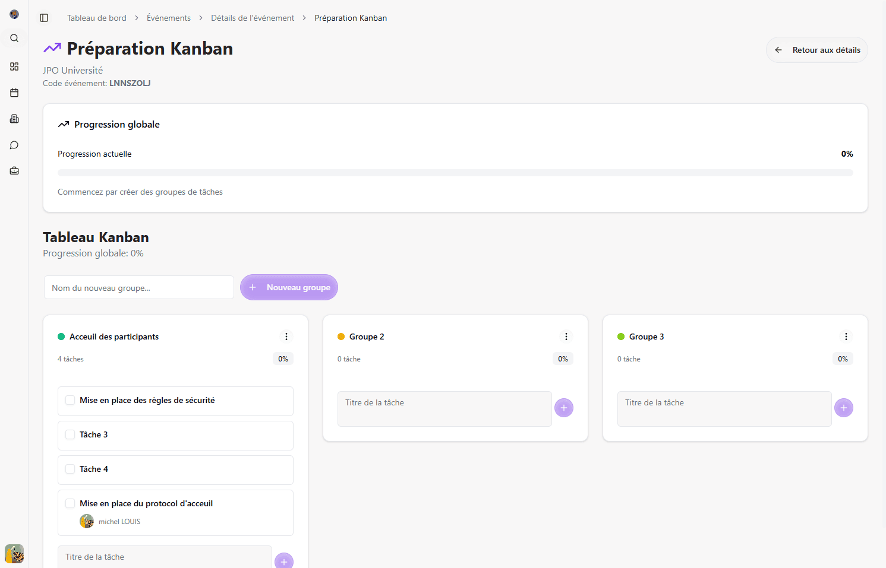Image resolution: width=886 pixels, height=568 pixels.
Task: Toggle the sidebar panel icon
Action: click(x=44, y=18)
